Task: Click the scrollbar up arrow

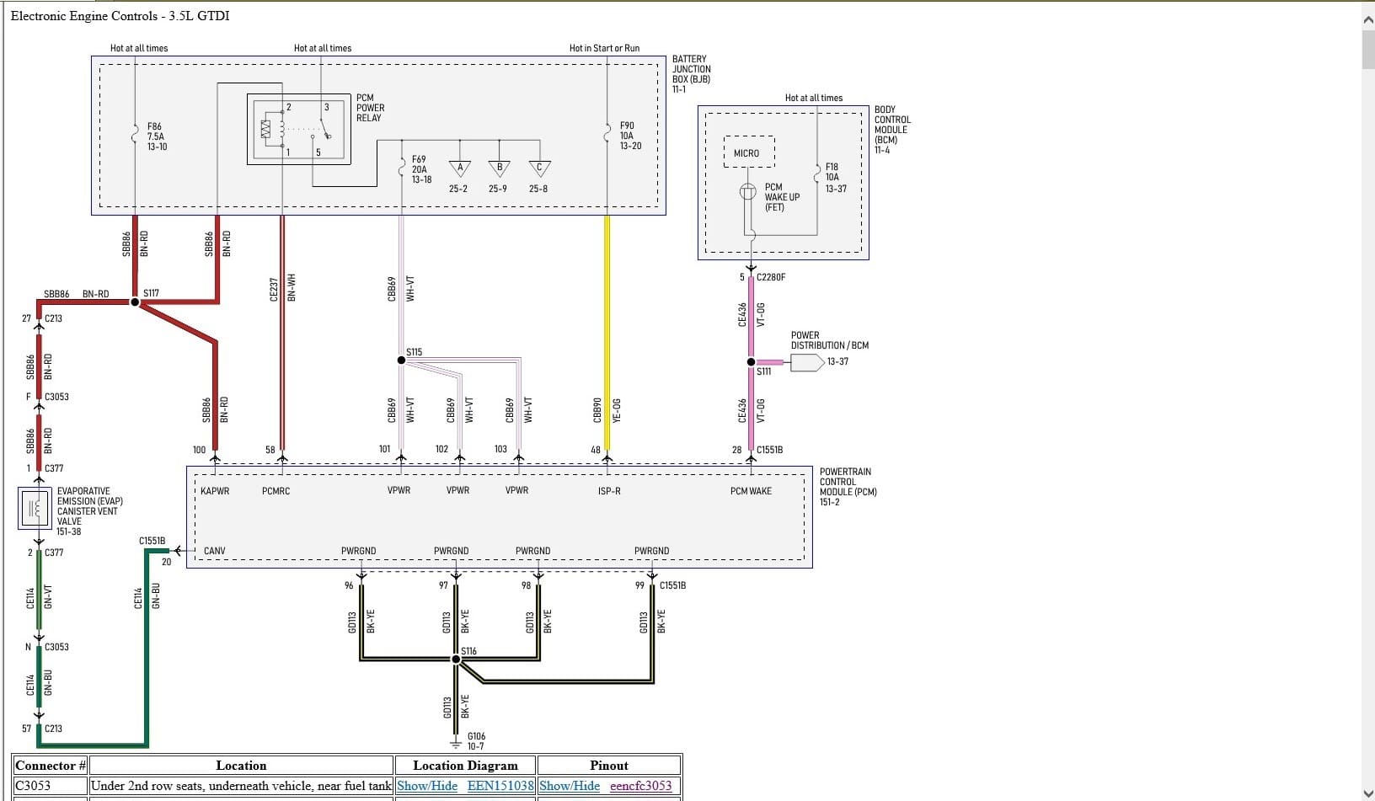Action: coord(1367,20)
